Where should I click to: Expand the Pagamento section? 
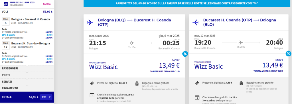pyautogui.click(x=27, y=88)
